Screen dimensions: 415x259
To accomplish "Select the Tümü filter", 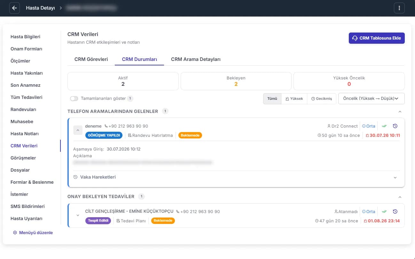I will click(x=272, y=99).
